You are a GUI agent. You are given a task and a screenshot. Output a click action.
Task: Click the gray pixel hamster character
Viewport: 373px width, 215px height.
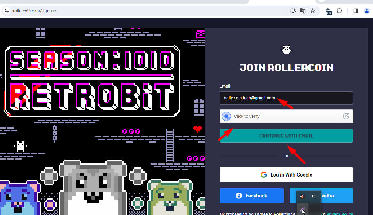[x=93, y=188]
